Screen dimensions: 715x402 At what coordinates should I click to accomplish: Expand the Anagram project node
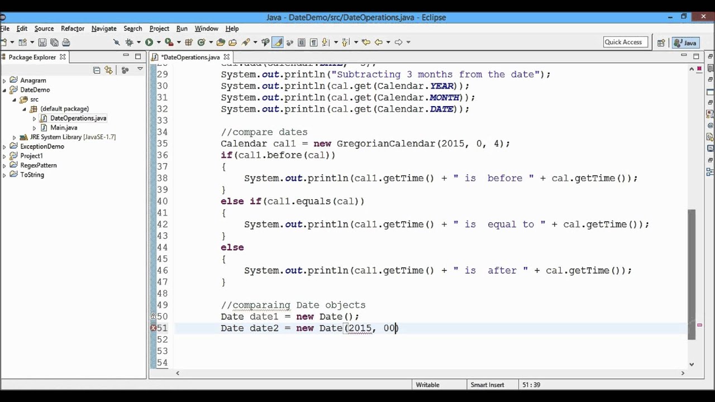coord(4,80)
